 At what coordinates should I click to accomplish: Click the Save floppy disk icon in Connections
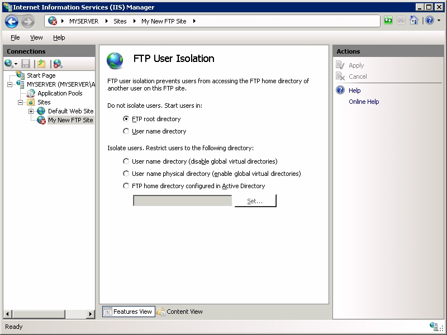(26, 64)
